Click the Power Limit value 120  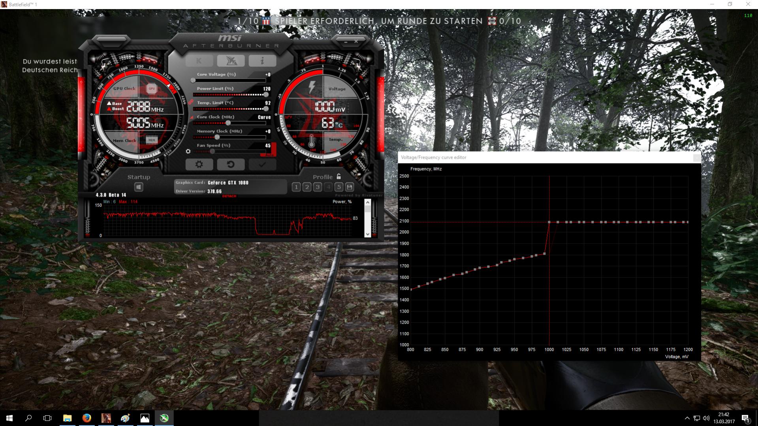click(267, 89)
